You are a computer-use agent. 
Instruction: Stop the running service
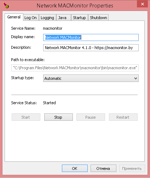(58, 117)
